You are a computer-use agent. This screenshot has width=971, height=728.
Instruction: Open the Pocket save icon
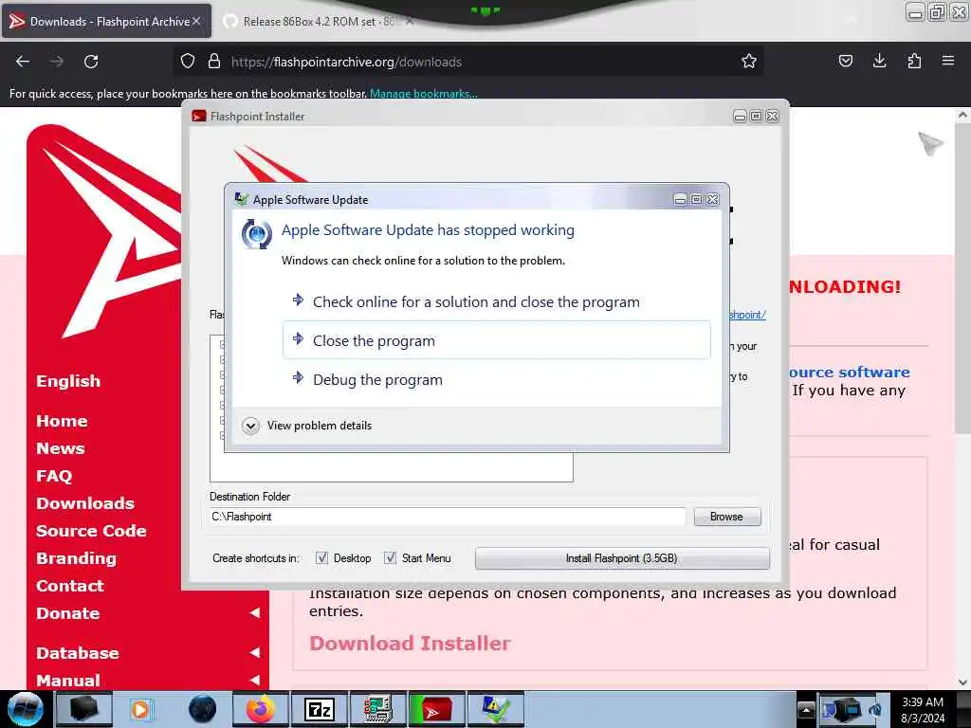click(x=845, y=61)
